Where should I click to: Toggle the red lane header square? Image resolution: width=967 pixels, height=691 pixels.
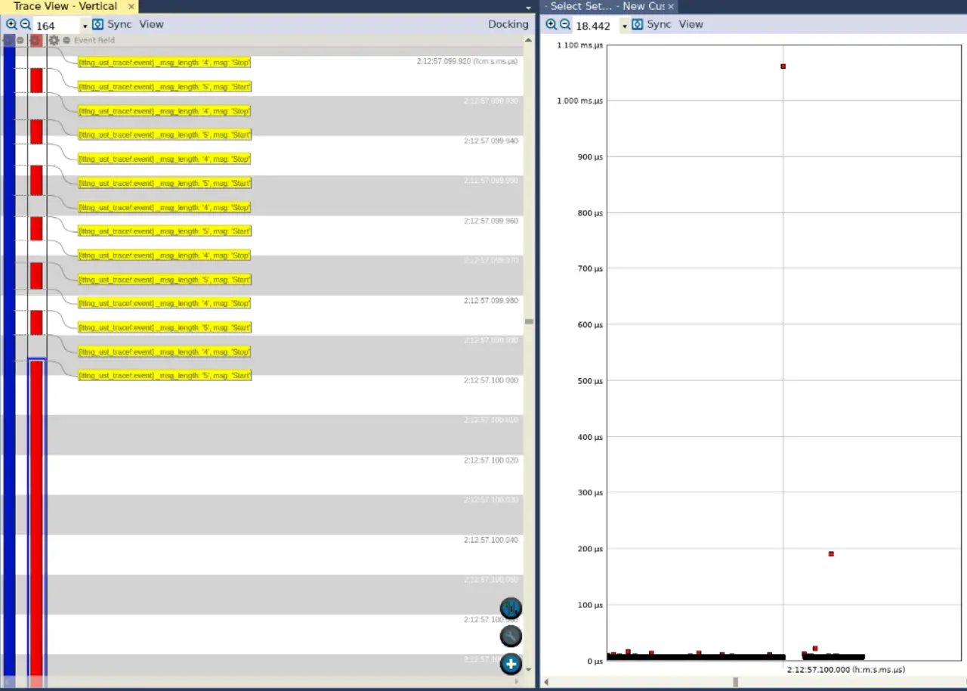coord(36,40)
